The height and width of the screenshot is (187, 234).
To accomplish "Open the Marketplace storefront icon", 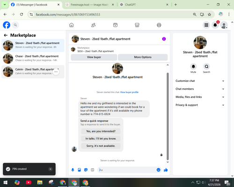I will [x=137, y=25].
